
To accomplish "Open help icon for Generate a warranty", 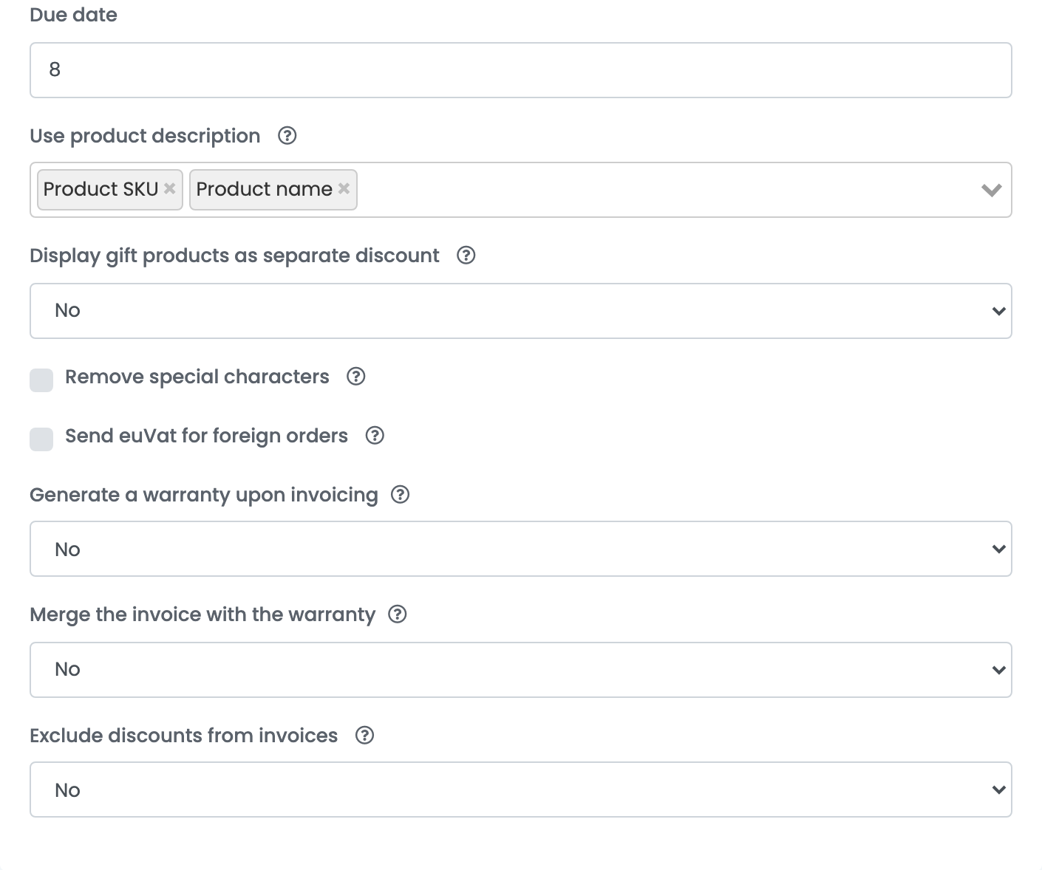I will coord(400,495).
